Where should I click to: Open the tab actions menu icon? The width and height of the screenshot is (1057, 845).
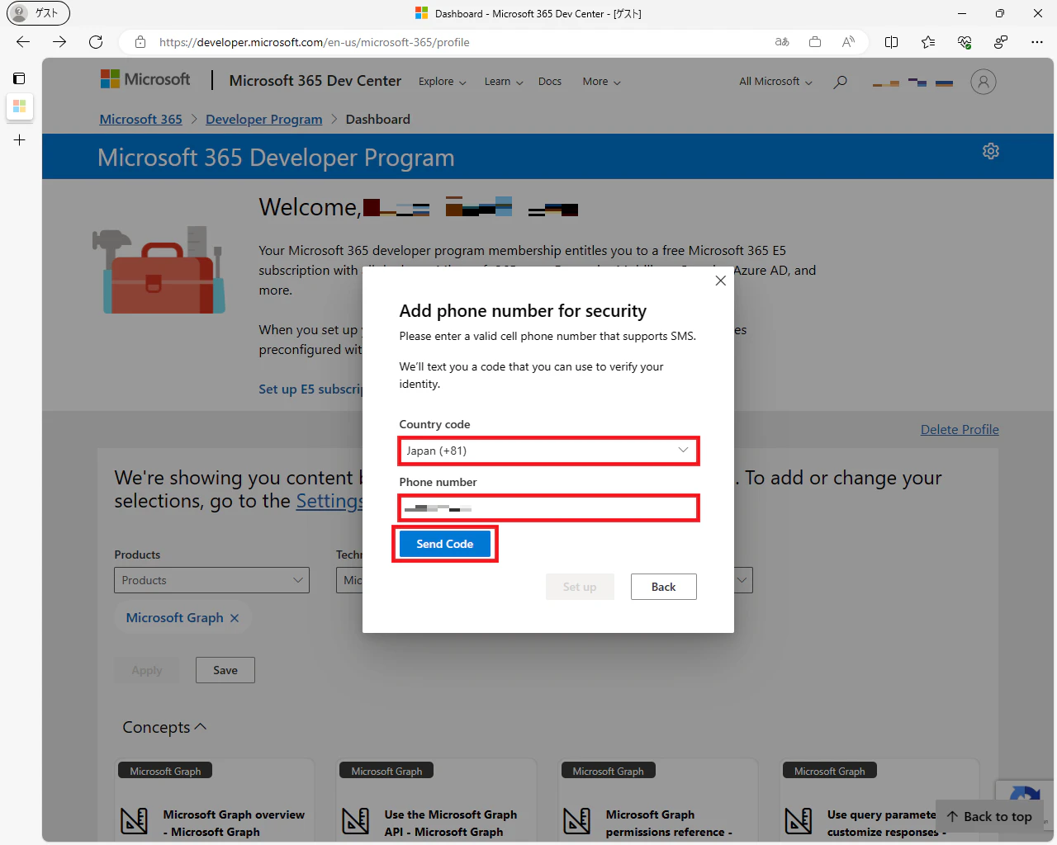click(19, 78)
